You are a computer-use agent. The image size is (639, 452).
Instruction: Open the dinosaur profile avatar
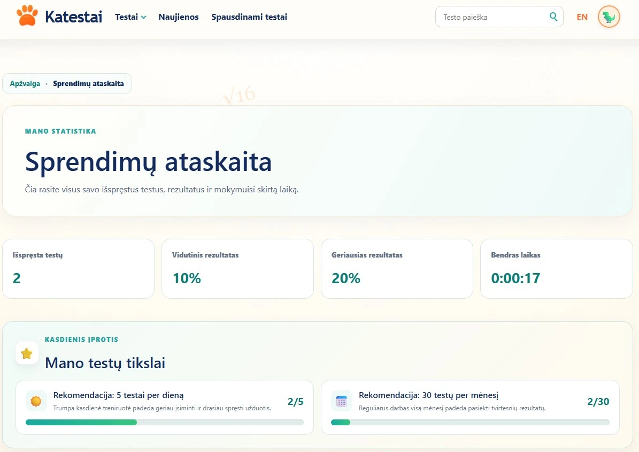pyautogui.click(x=609, y=17)
